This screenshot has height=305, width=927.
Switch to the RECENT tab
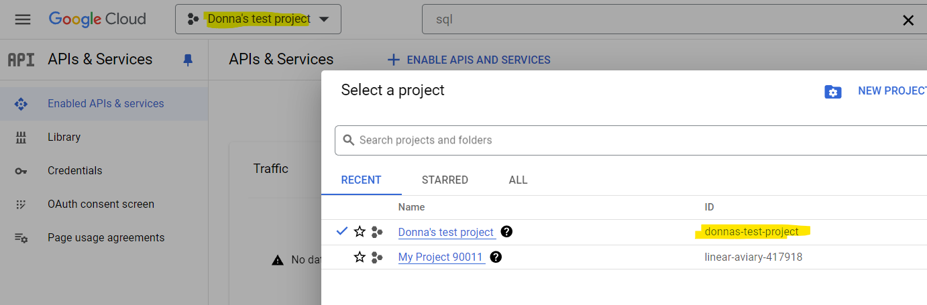point(361,180)
